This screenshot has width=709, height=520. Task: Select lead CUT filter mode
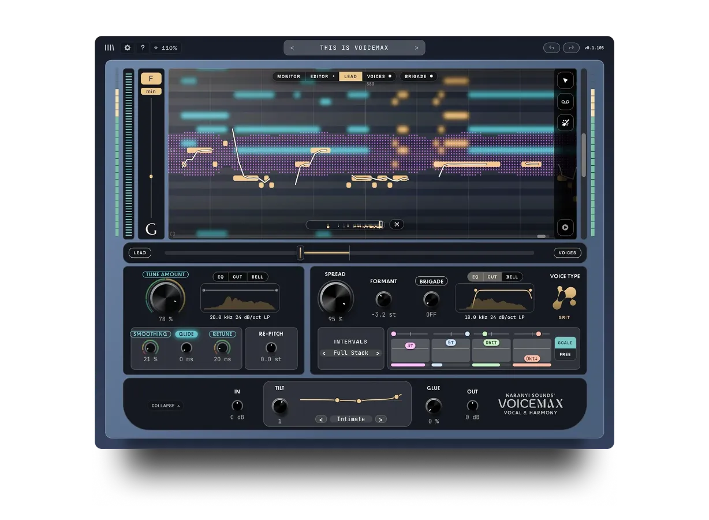(237, 277)
